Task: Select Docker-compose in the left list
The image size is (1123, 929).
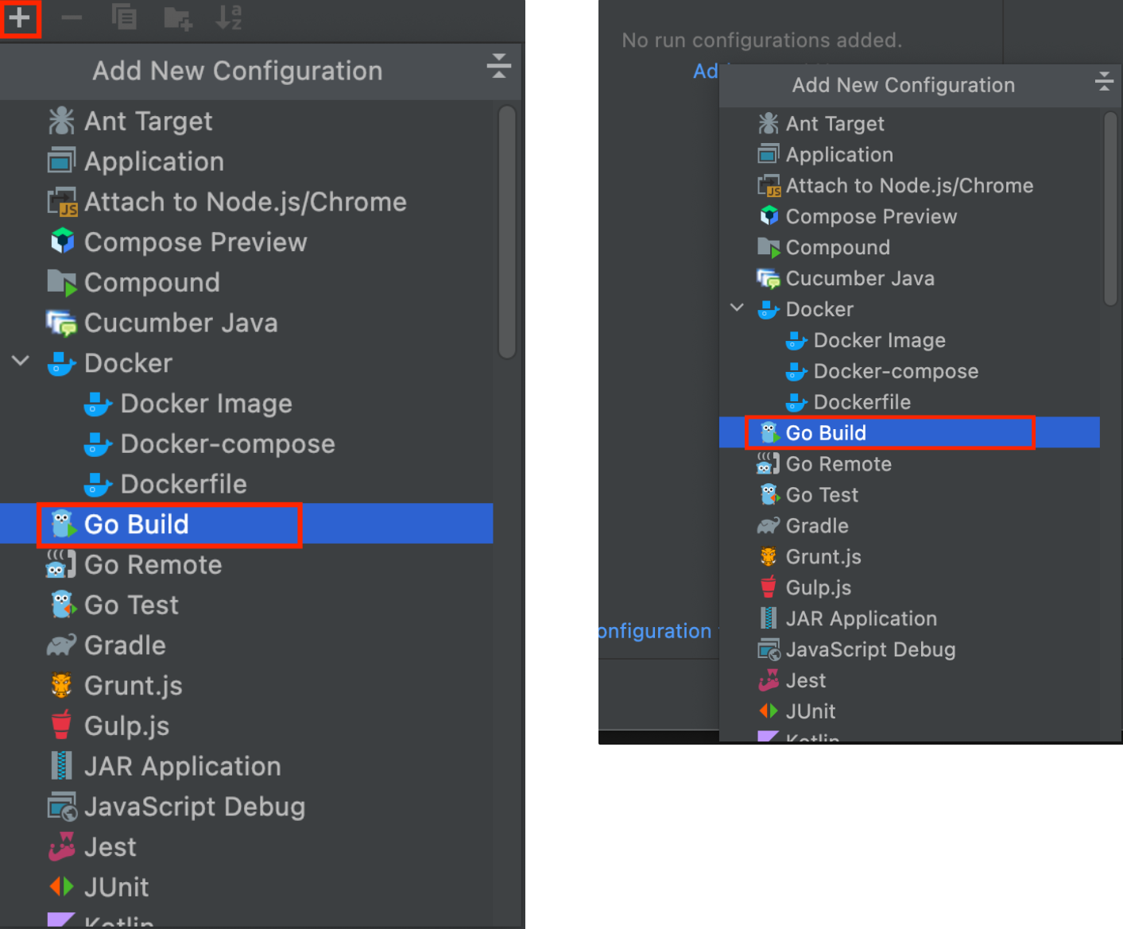Action: point(246,444)
